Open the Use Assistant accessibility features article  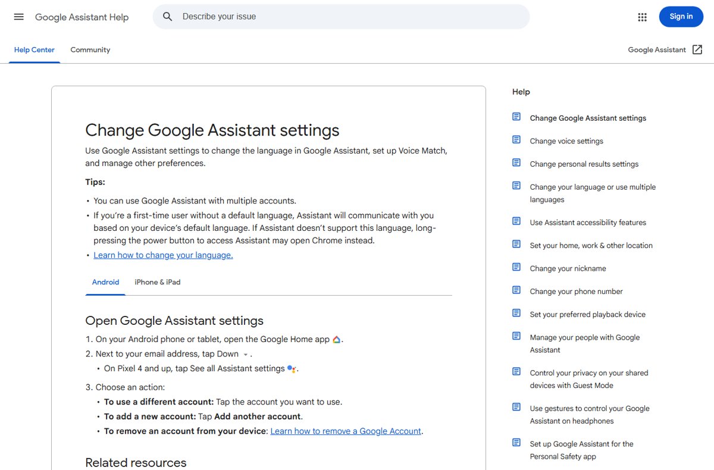pyautogui.click(x=588, y=223)
